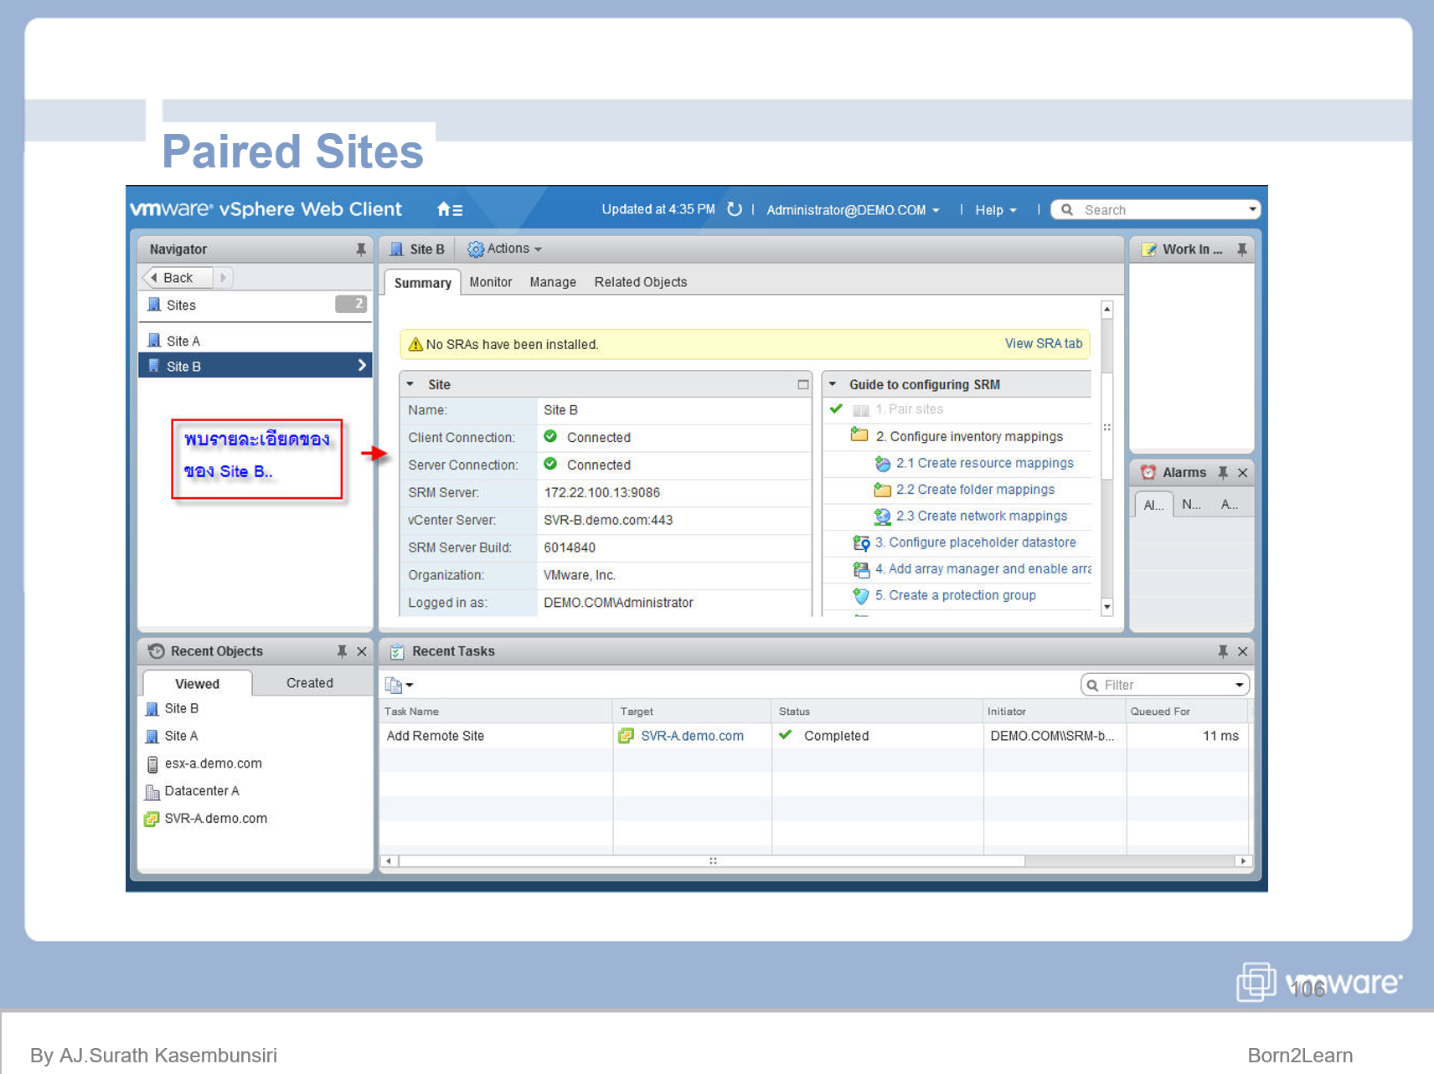1434x1074 pixels.
Task: Switch to the Monitor tab
Action: click(491, 282)
